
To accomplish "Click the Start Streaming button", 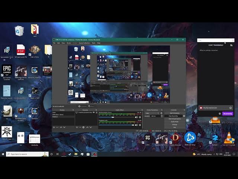I will click(x=174, y=113).
